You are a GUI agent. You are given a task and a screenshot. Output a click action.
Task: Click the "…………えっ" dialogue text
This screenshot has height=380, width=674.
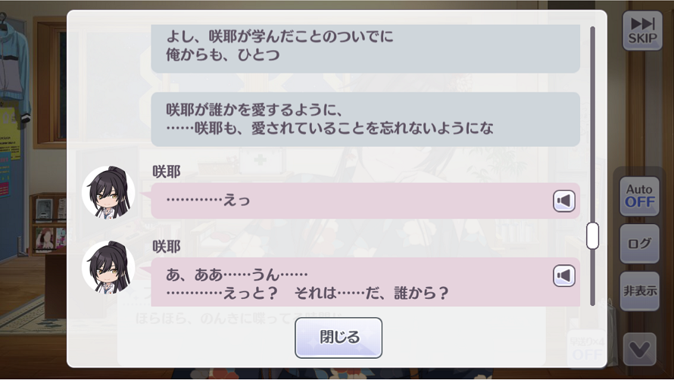208,201
